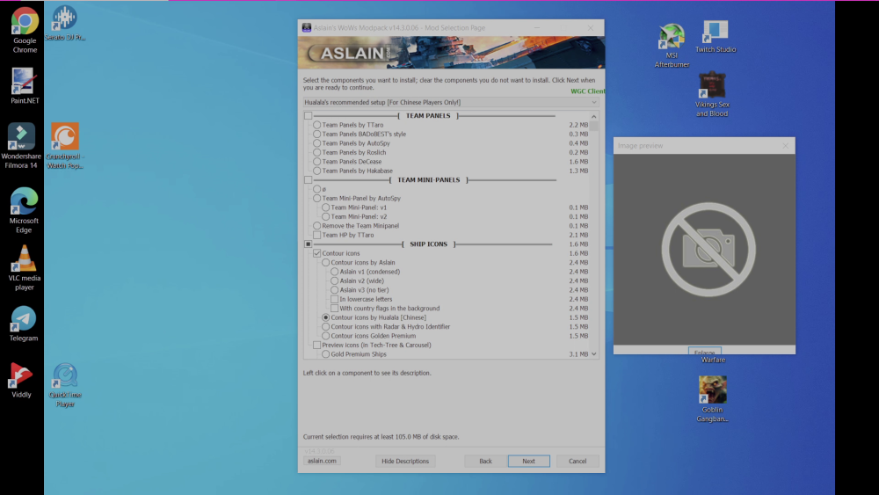Open Paint.NET desktop icon
Image resolution: width=879 pixels, height=495 pixels.
25,86
